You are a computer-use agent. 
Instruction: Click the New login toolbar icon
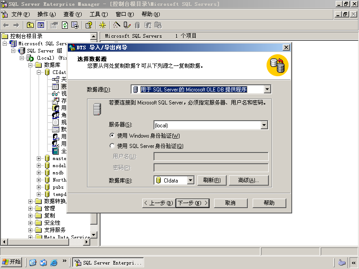tap(148, 25)
